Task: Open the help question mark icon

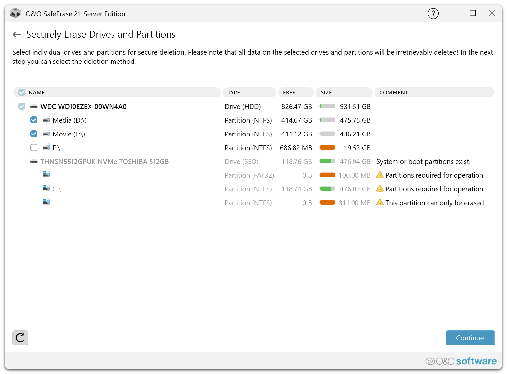Action: pyautogui.click(x=433, y=13)
